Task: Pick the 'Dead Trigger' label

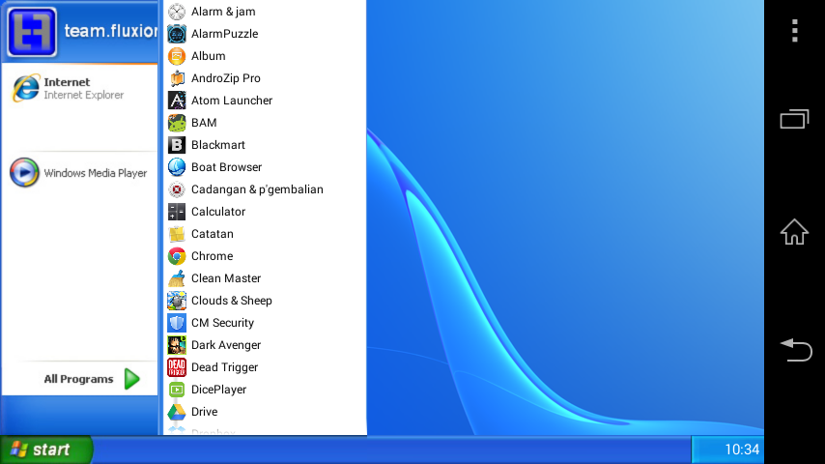Action: pos(225,367)
